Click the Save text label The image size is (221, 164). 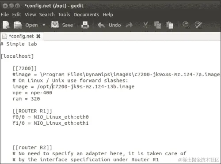click(x=68, y=25)
